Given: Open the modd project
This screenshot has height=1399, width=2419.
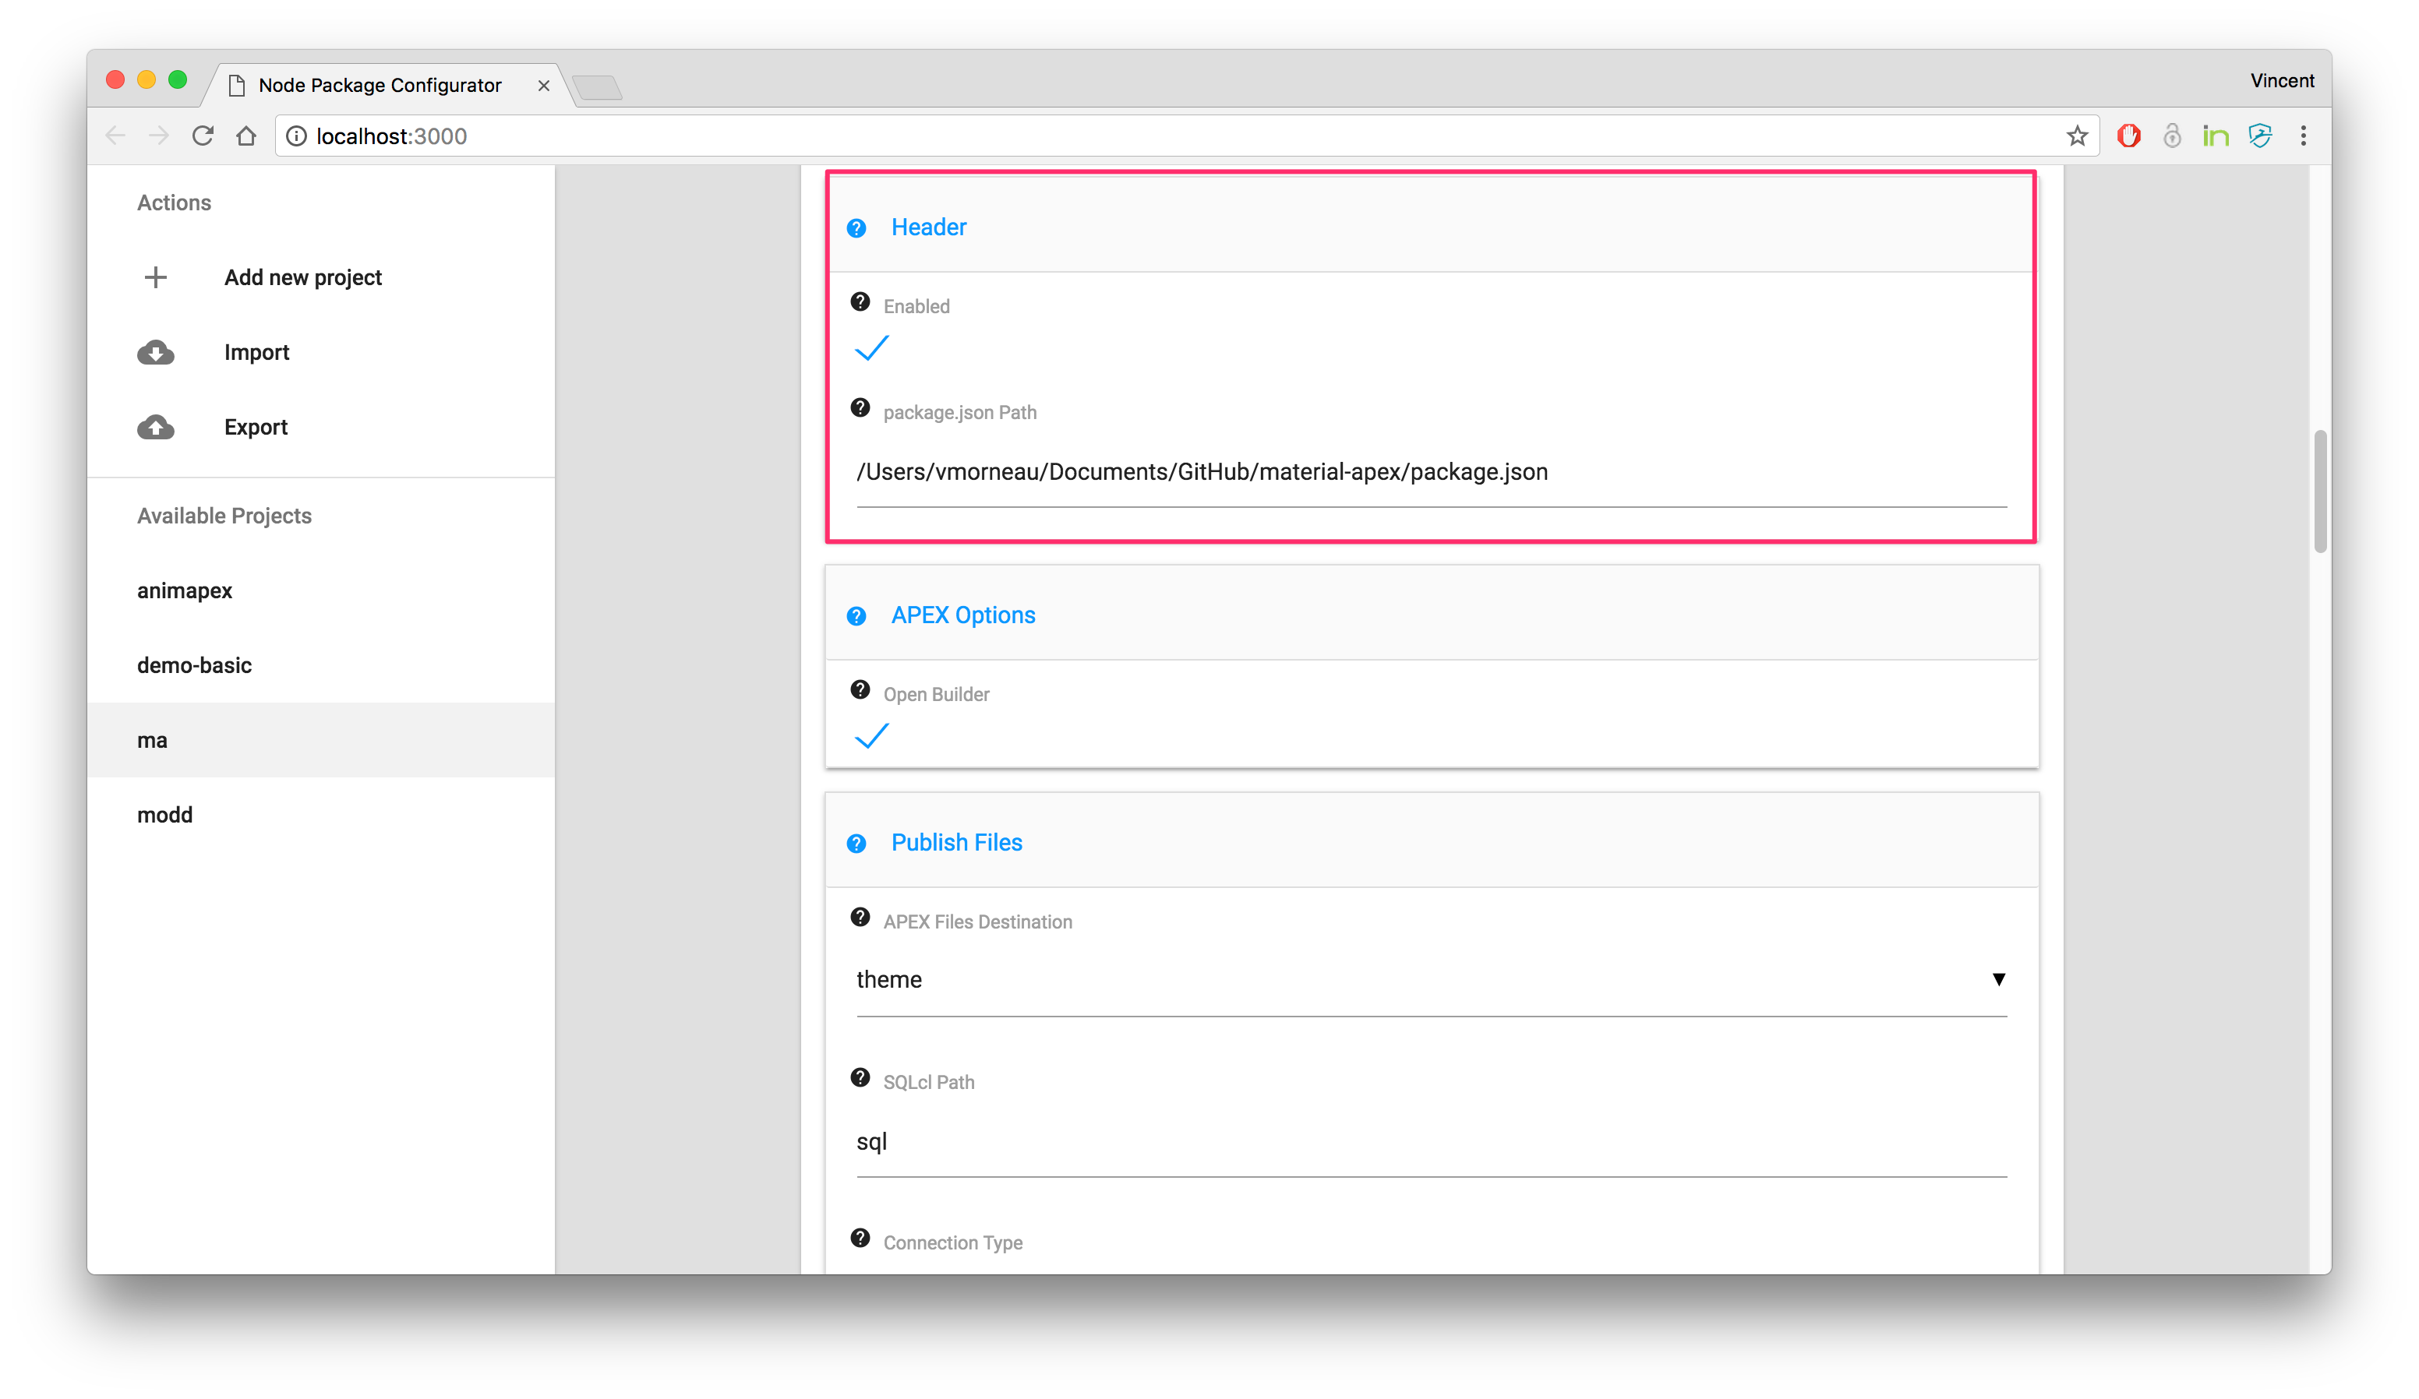Looking at the screenshot, I should pos(165,815).
